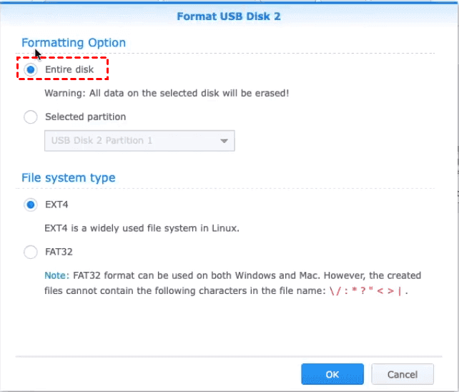Click the blue 'Note' word in FAT32 description
This screenshot has height=392, width=459.
pyautogui.click(x=55, y=275)
